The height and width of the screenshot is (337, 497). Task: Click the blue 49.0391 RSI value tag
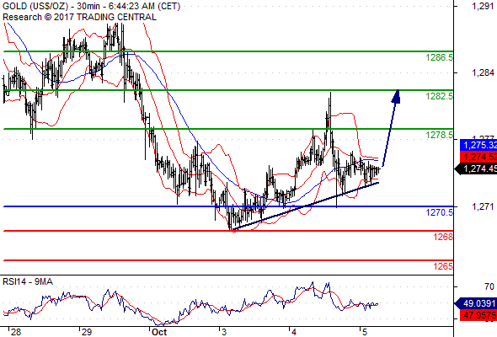click(476, 303)
